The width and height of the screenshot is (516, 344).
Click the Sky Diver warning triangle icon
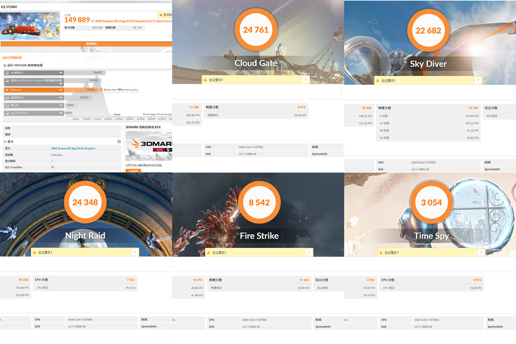378,81
